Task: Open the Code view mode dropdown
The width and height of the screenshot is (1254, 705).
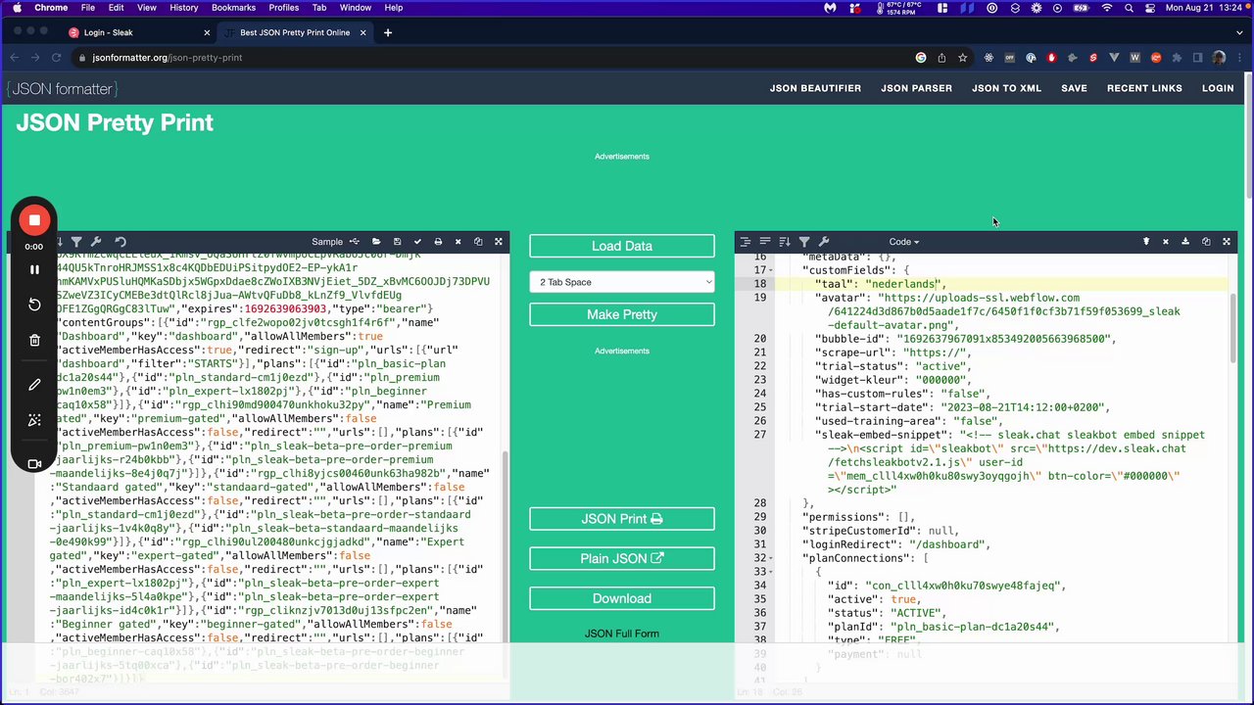Action: (903, 242)
